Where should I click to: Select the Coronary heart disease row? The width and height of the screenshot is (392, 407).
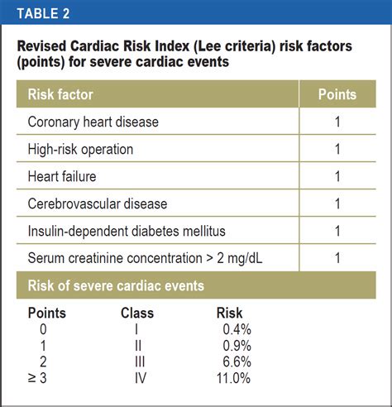[x=196, y=122]
